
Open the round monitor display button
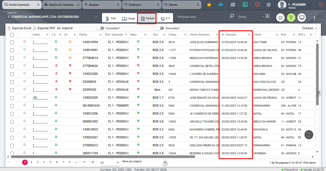(302, 18)
